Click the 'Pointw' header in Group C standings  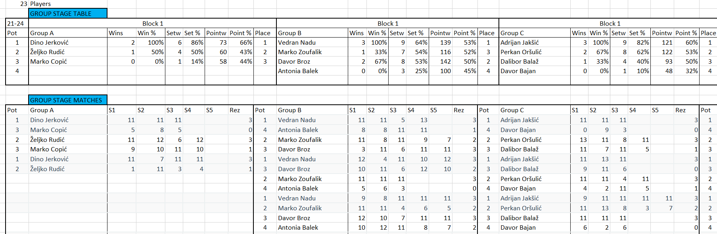pyautogui.click(x=662, y=33)
